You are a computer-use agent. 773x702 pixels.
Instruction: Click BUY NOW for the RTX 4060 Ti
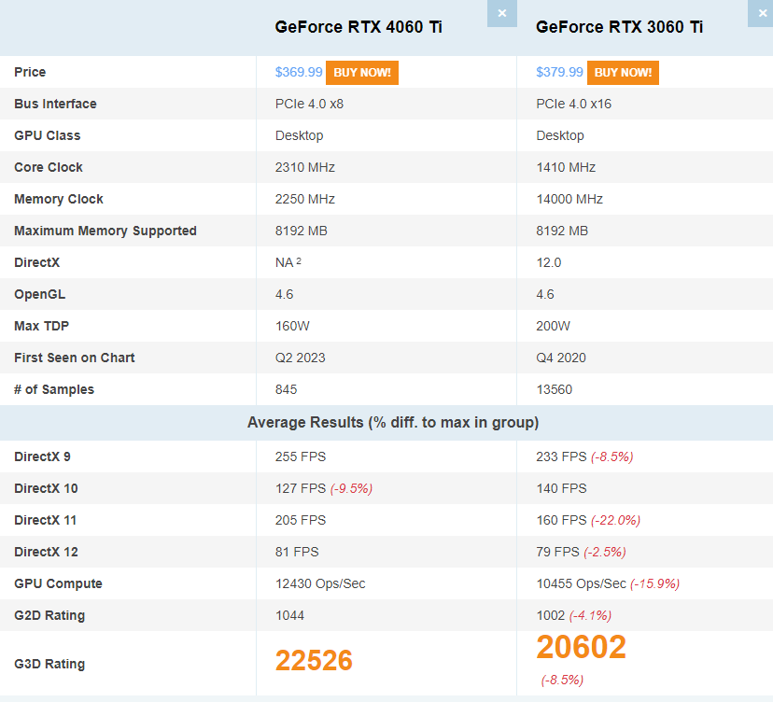pyautogui.click(x=362, y=72)
